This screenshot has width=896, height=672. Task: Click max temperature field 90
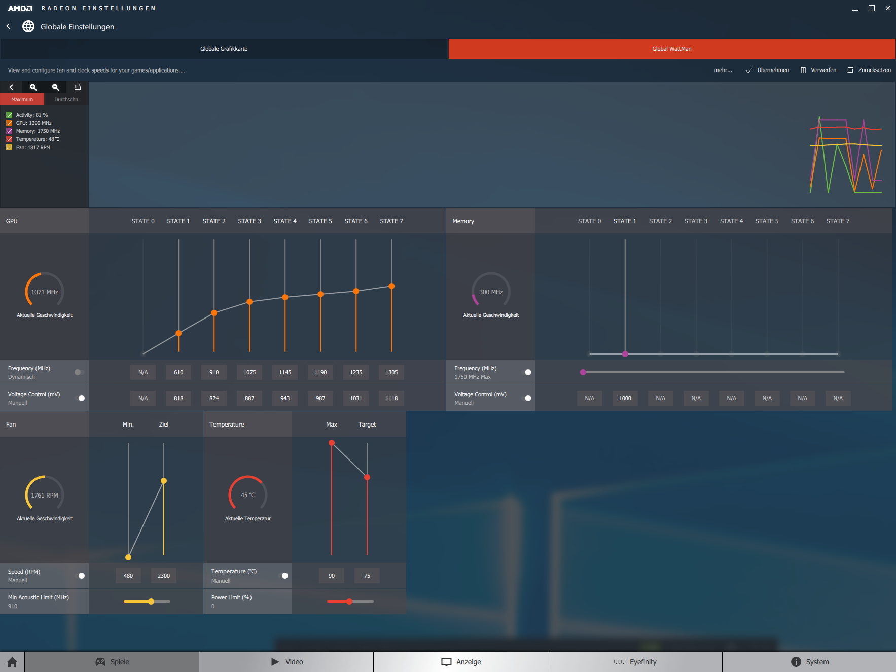(x=332, y=576)
